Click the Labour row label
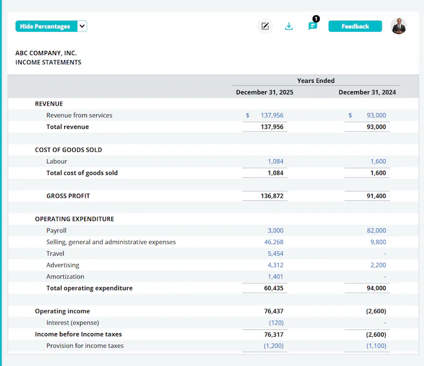The height and width of the screenshot is (366, 424). [57, 161]
